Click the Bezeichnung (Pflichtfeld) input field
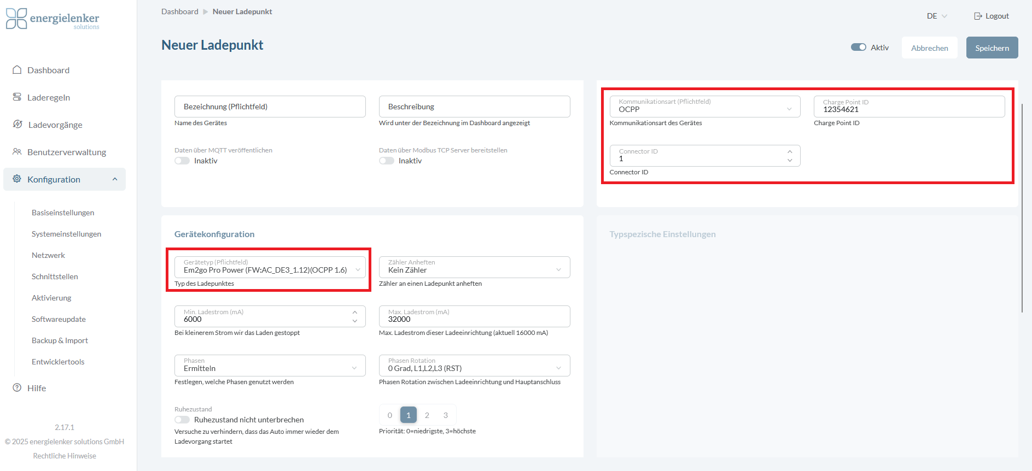This screenshot has height=471, width=1032. pyautogui.click(x=270, y=107)
